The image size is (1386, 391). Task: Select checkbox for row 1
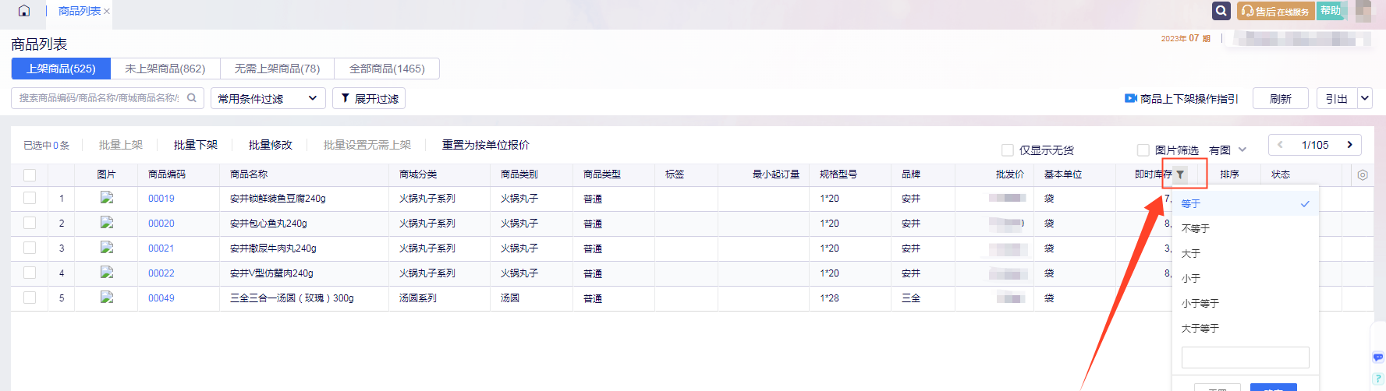[x=30, y=198]
